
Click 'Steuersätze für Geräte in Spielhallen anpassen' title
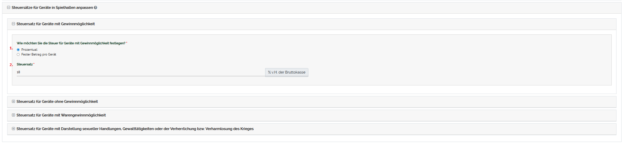[52, 7]
